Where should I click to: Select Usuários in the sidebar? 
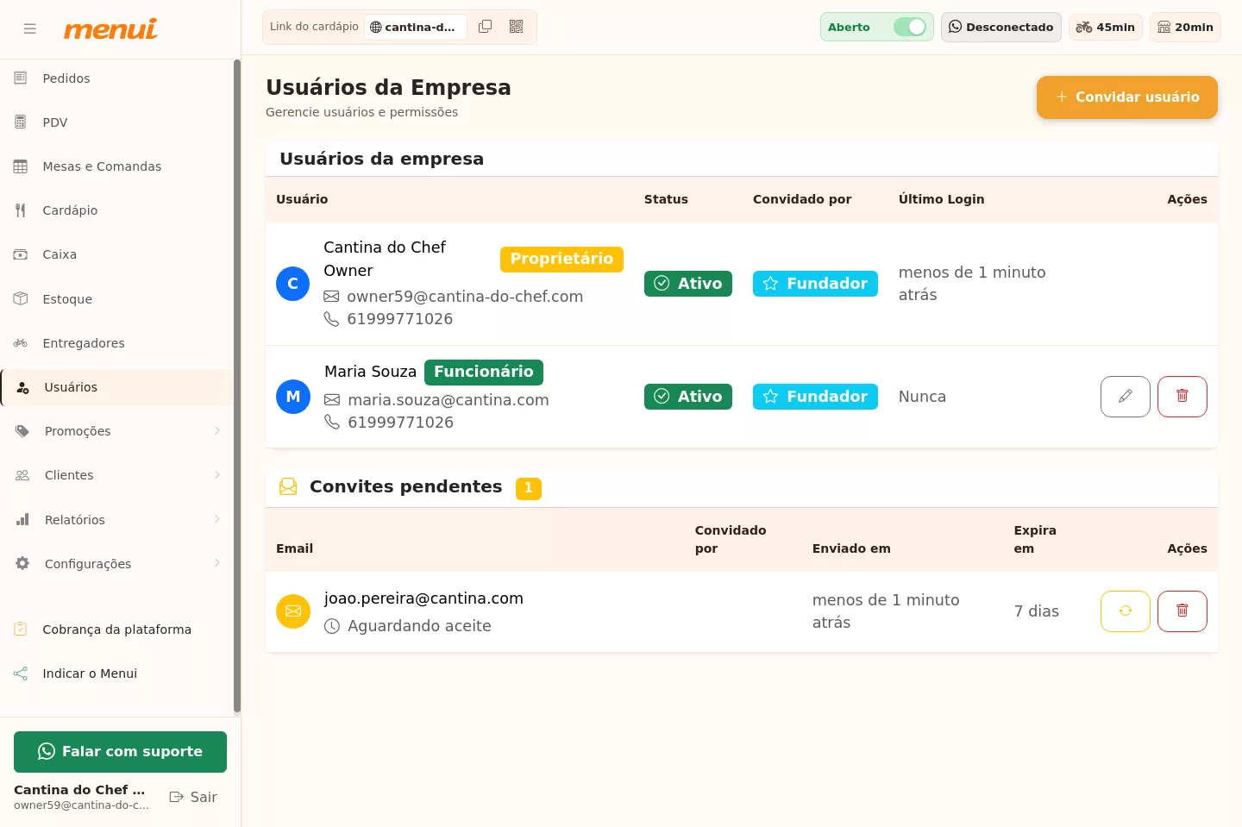(117, 387)
